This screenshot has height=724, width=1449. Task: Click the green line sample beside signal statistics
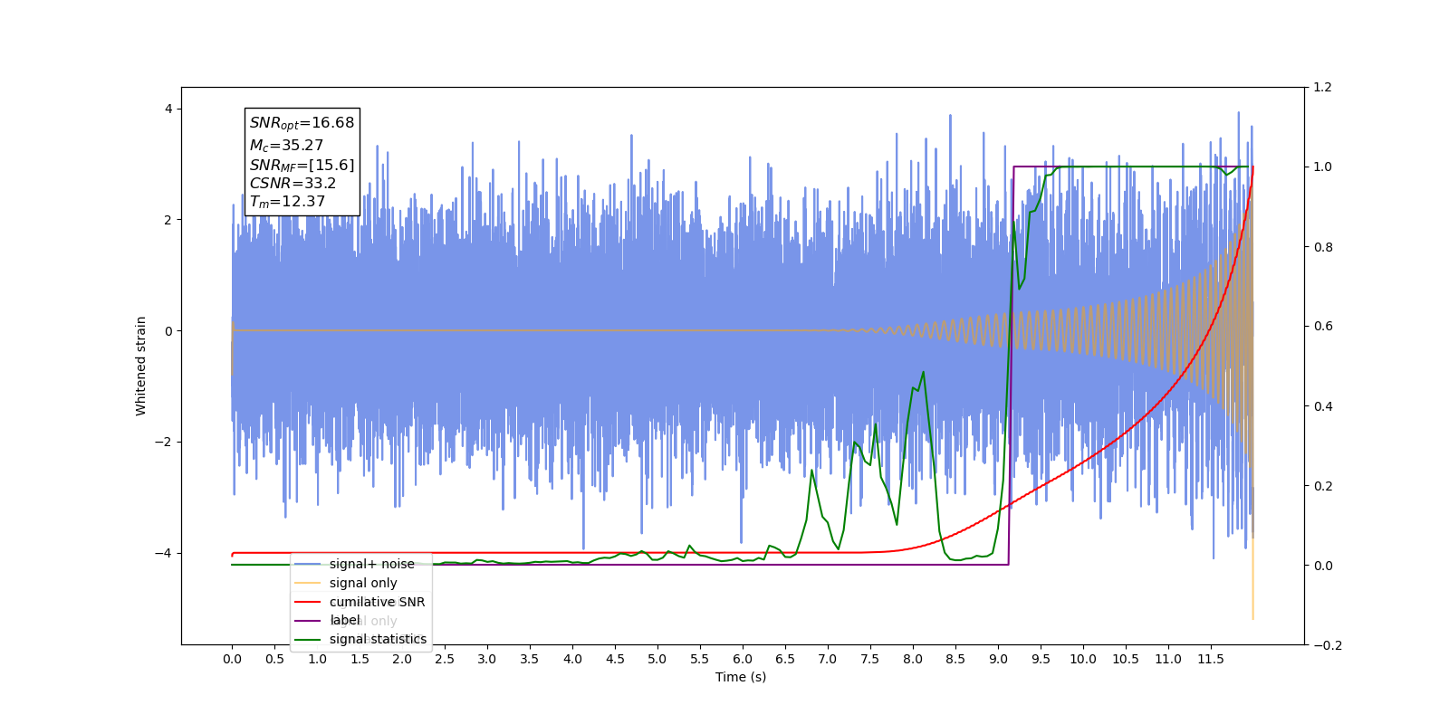coord(308,639)
